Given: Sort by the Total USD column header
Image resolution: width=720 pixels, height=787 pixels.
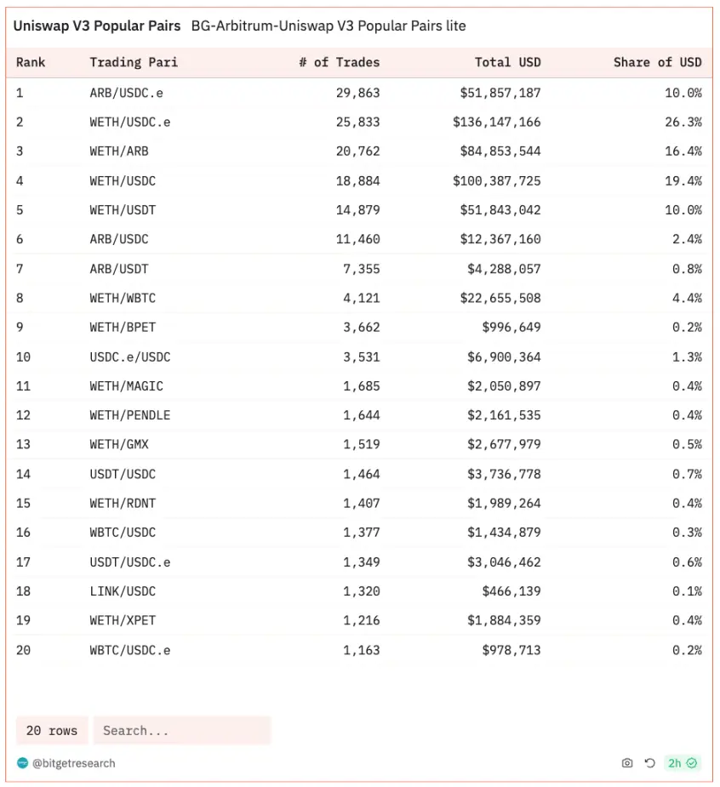Looking at the screenshot, I should 507,62.
